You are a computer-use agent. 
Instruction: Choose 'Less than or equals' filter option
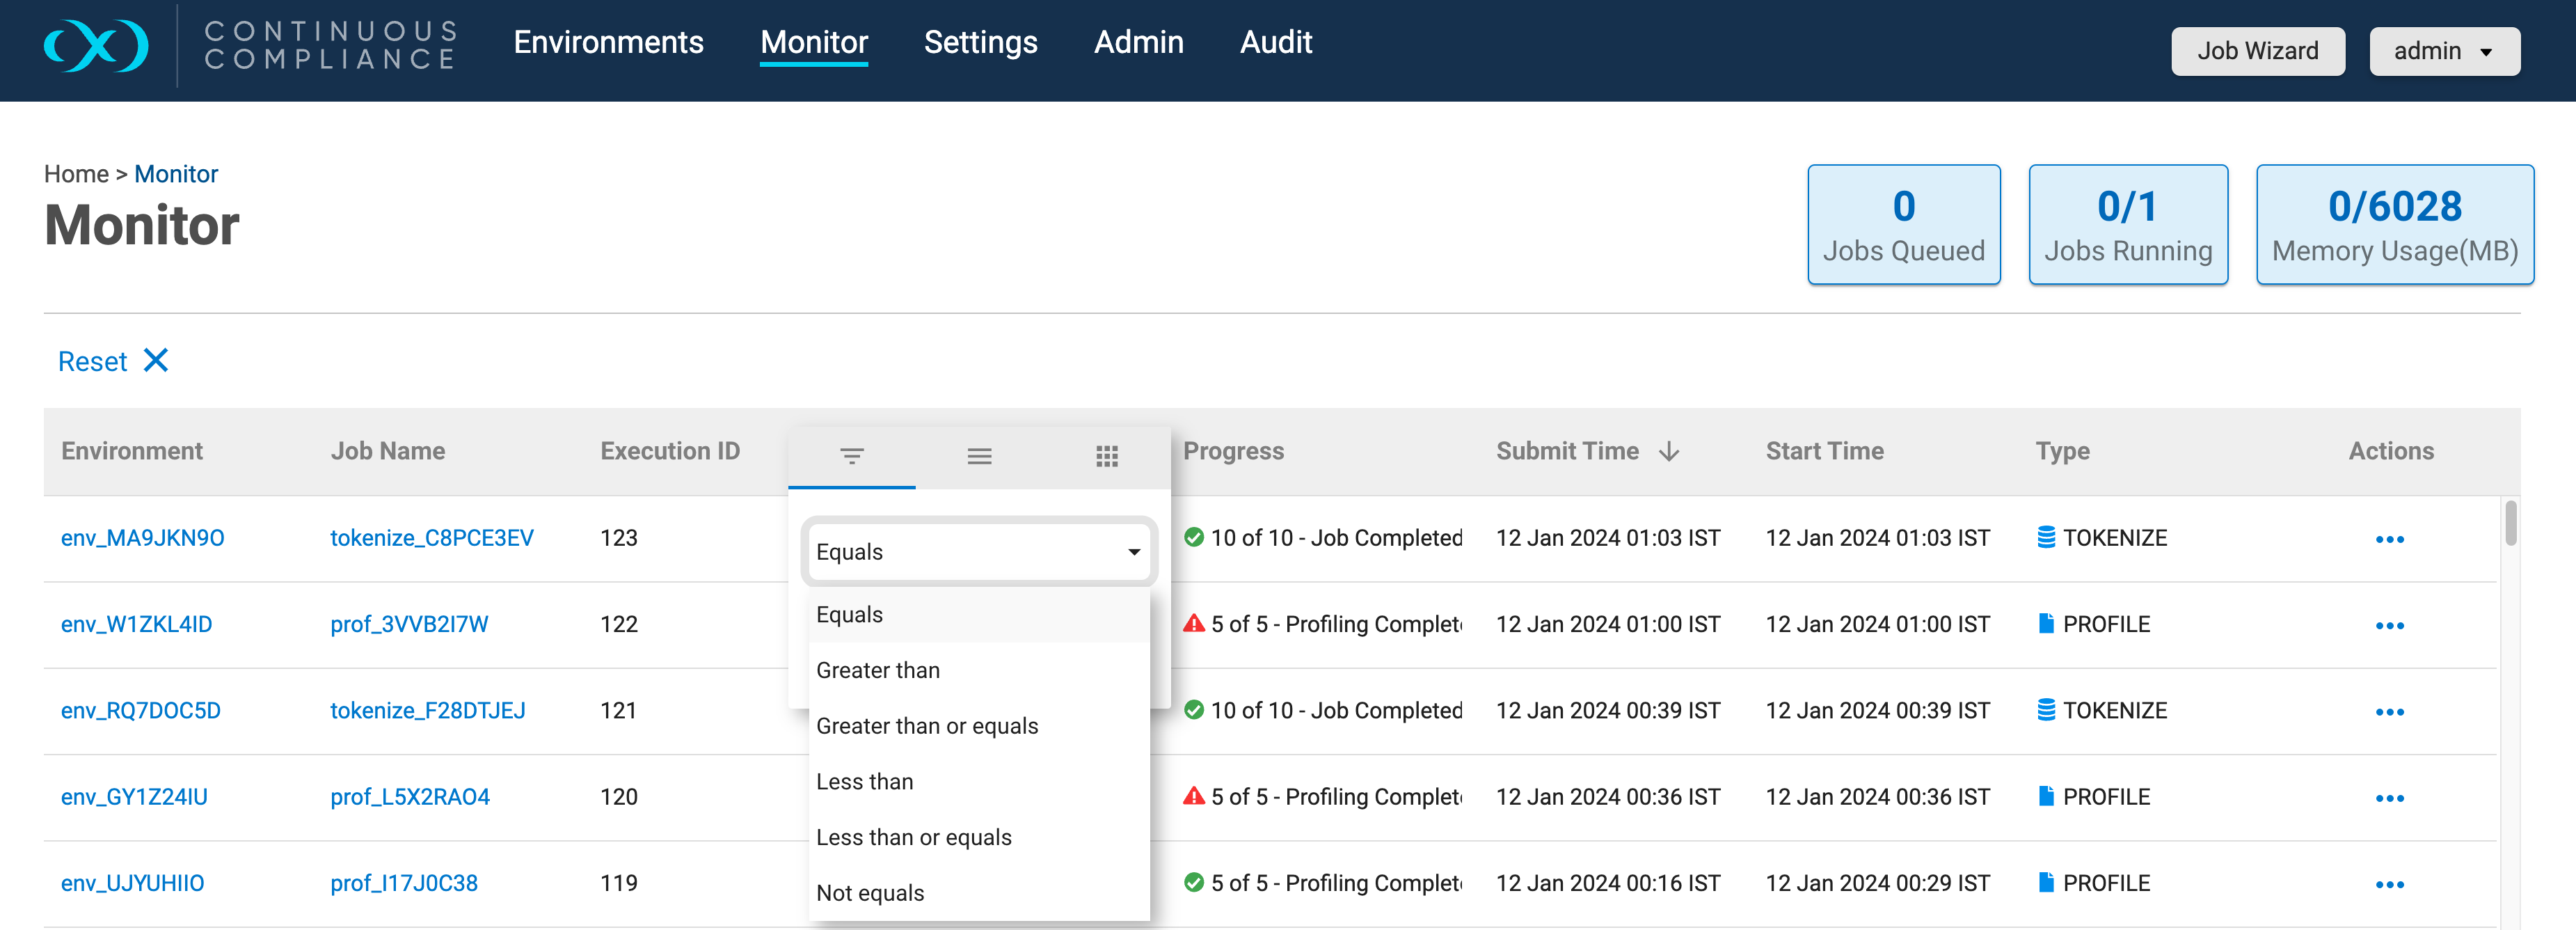coord(979,838)
